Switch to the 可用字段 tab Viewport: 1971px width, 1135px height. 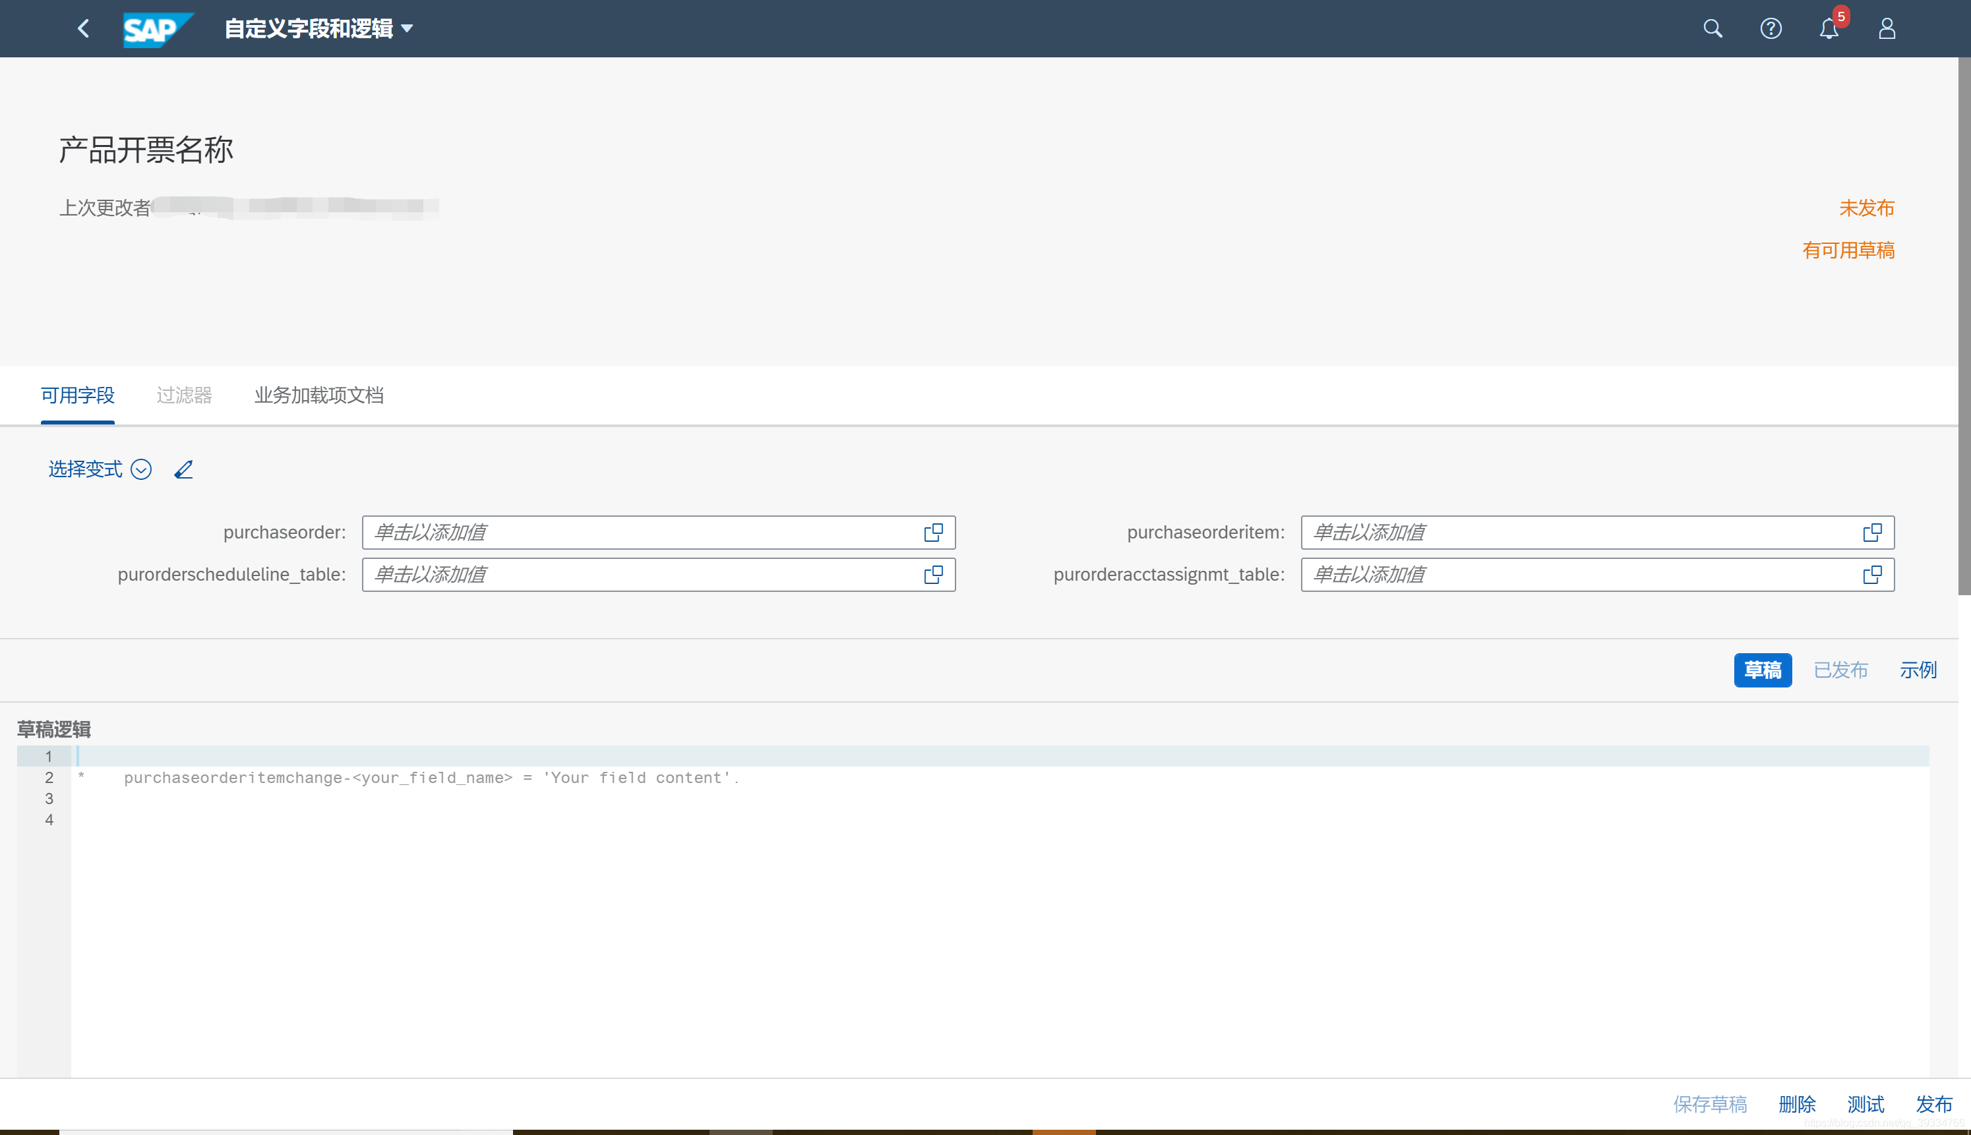pos(78,395)
